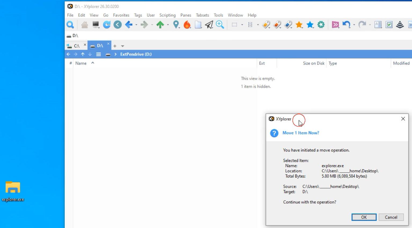The height and width of the screenshot is (228, 412).
Task: Toggle the checkbox selection mode icon
Action: click(389, 24)
